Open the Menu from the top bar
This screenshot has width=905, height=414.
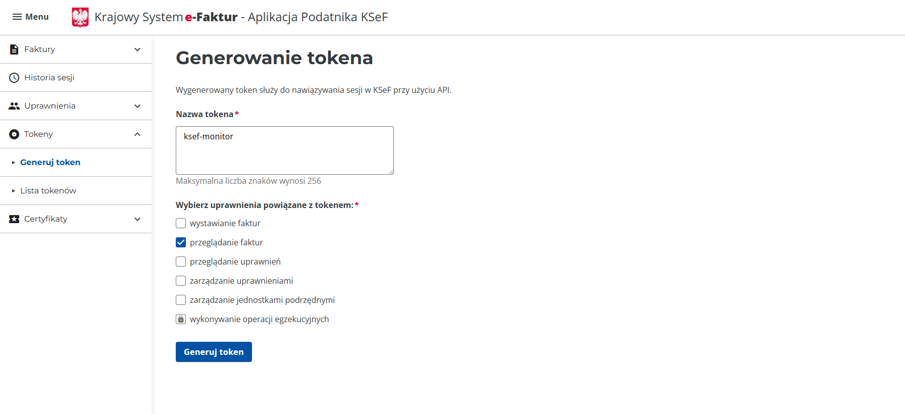pyautogui.click(x=30, y=17)
